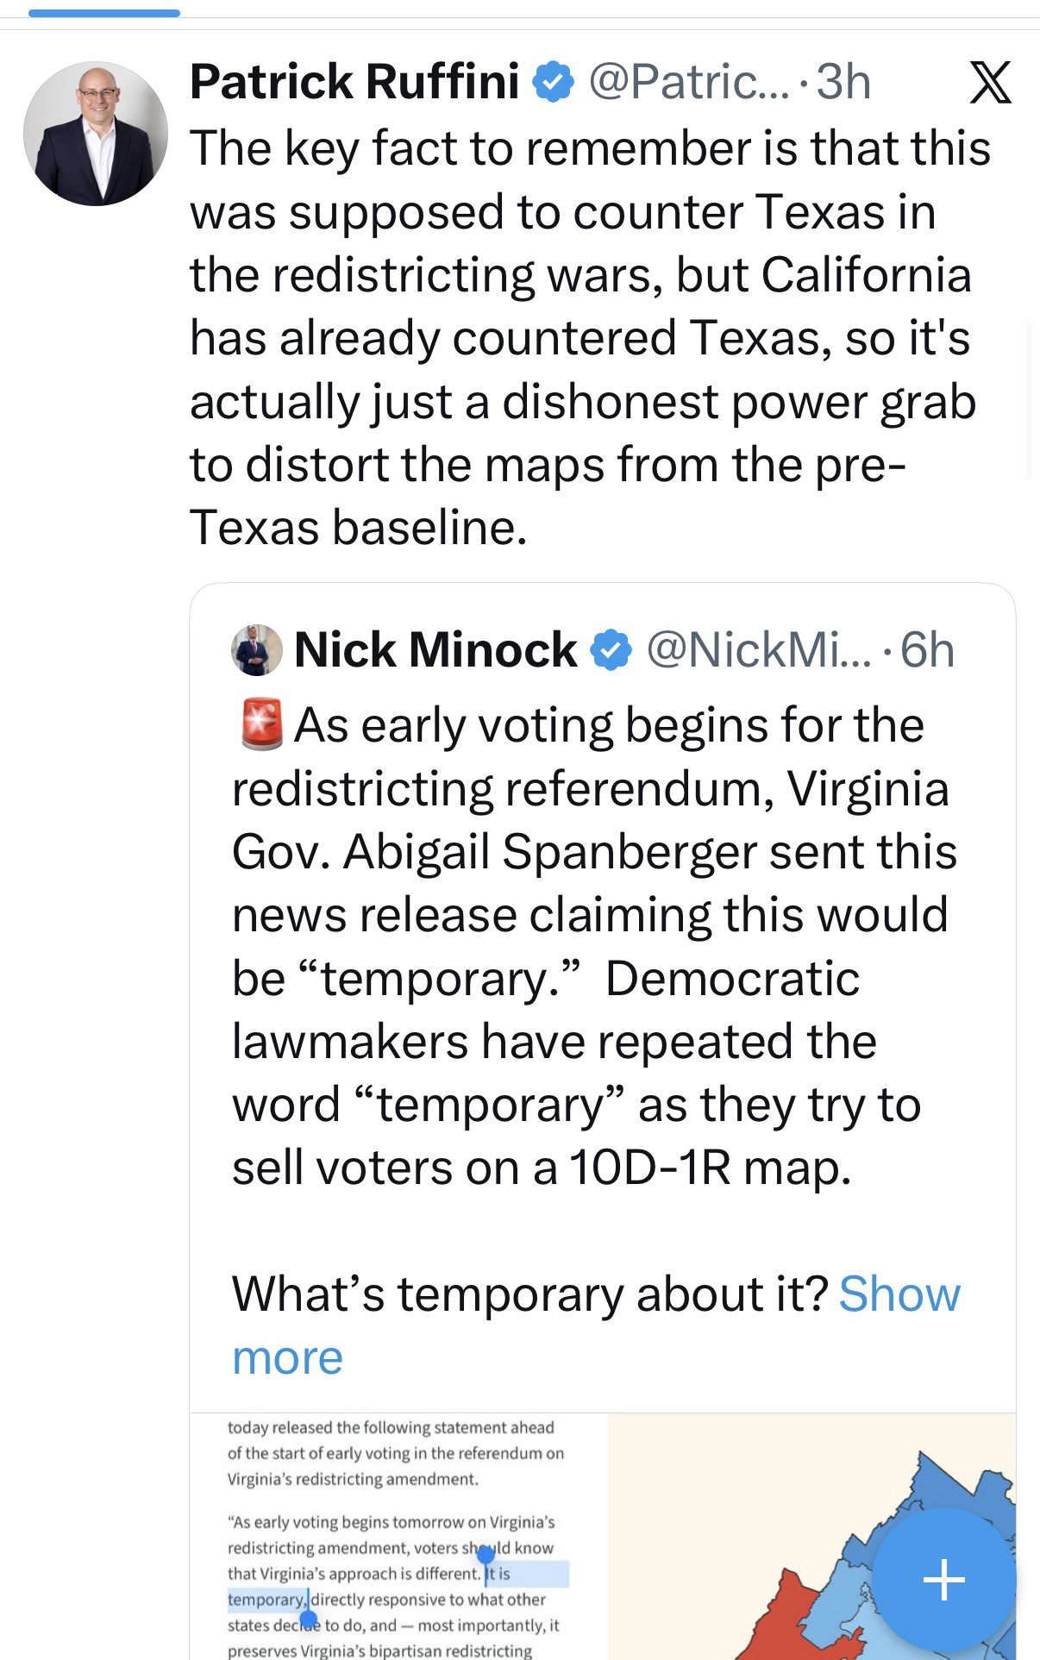Image resolution: width=1040 pixels, height=1660 pixels.
Task: Tap the floating plus compose button
Action: pyautogui.click(x=943, y=1580)
